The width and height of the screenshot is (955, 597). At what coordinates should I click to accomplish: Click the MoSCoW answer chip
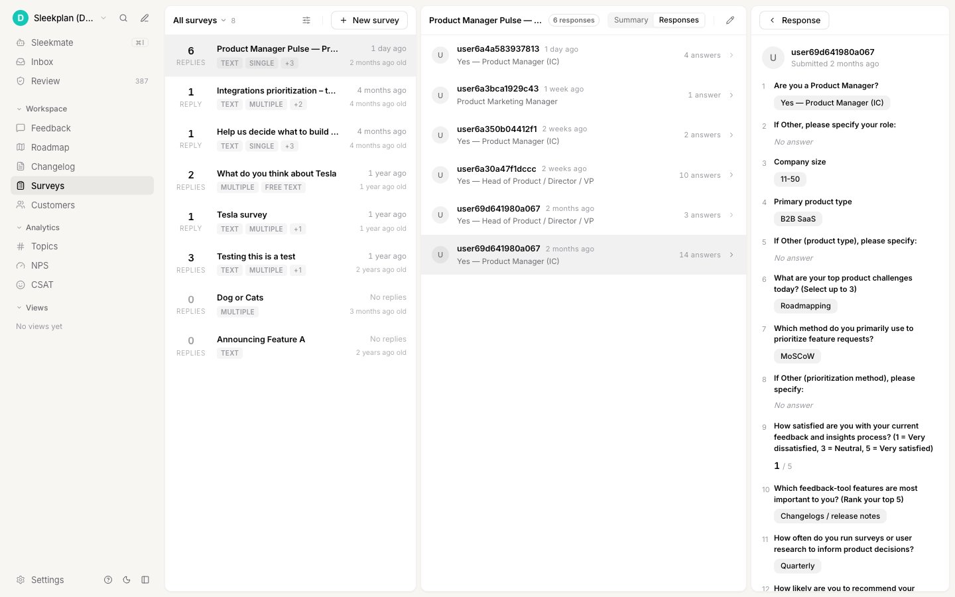[797, 356]
